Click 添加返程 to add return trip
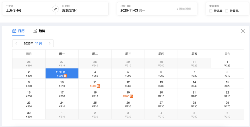The width and height of the screenshot is (250, 127). (184, 9)
